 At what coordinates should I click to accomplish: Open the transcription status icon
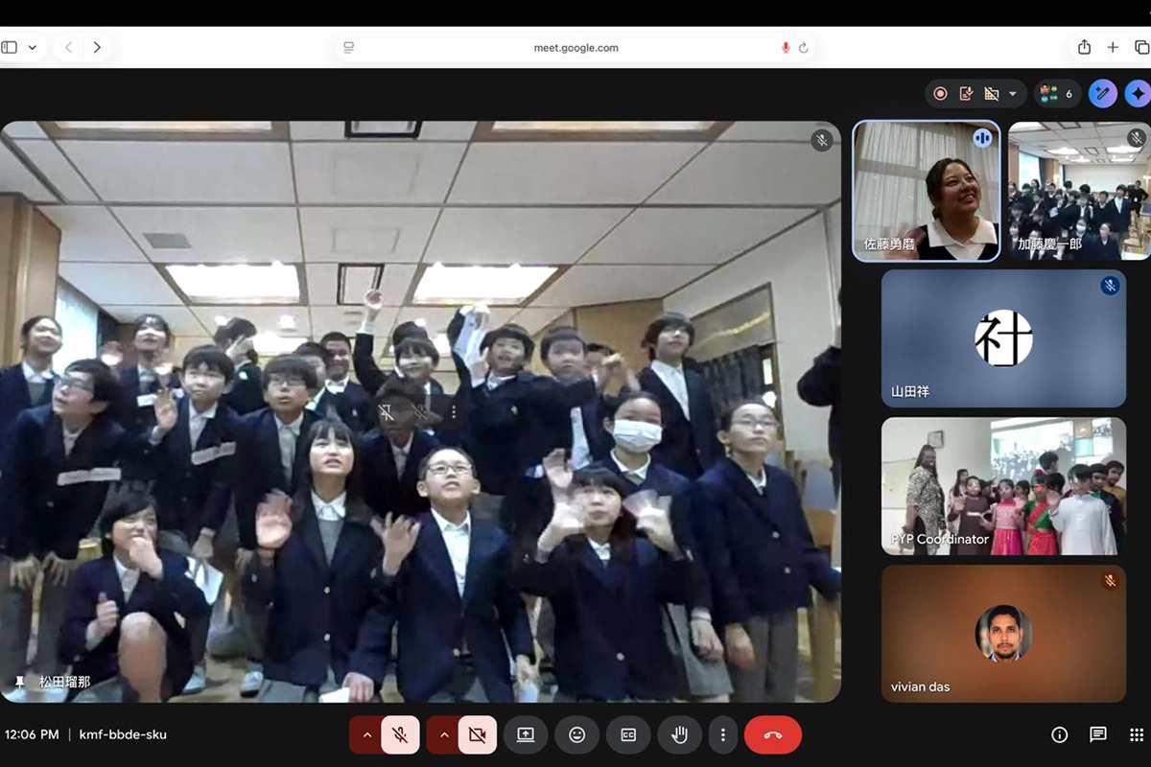[x=966, y=93]
